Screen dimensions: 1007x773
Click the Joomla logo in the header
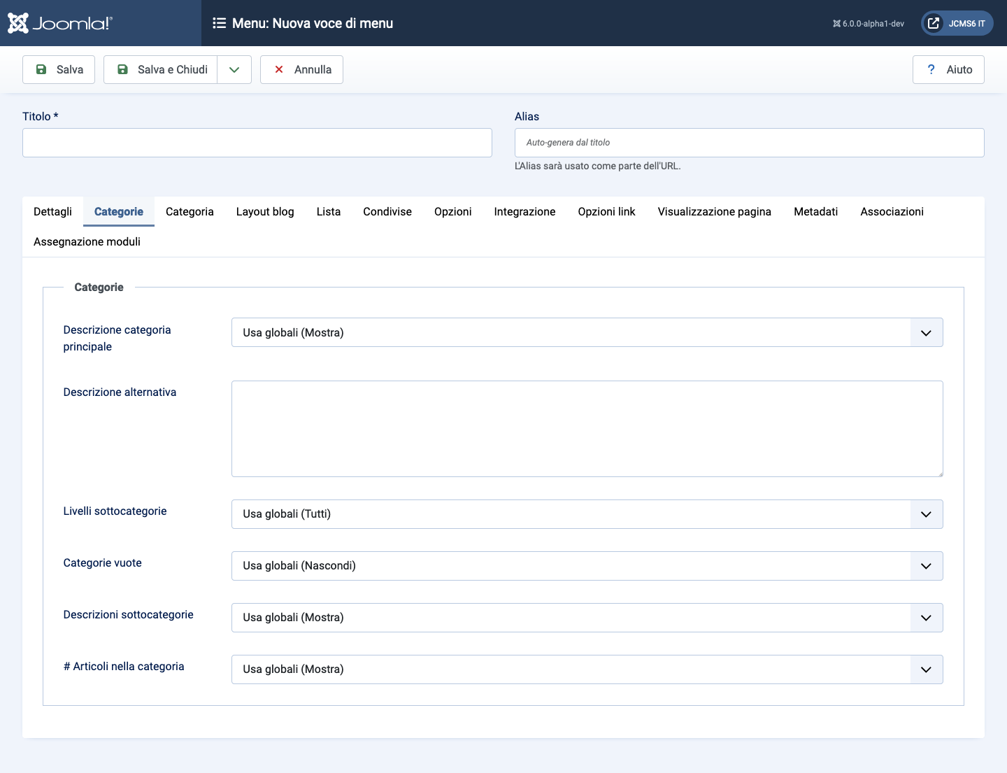tap(60, 23)
